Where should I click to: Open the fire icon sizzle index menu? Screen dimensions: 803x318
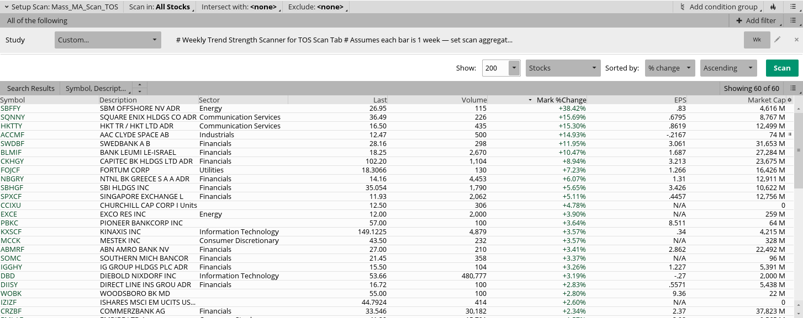[773, 7]
